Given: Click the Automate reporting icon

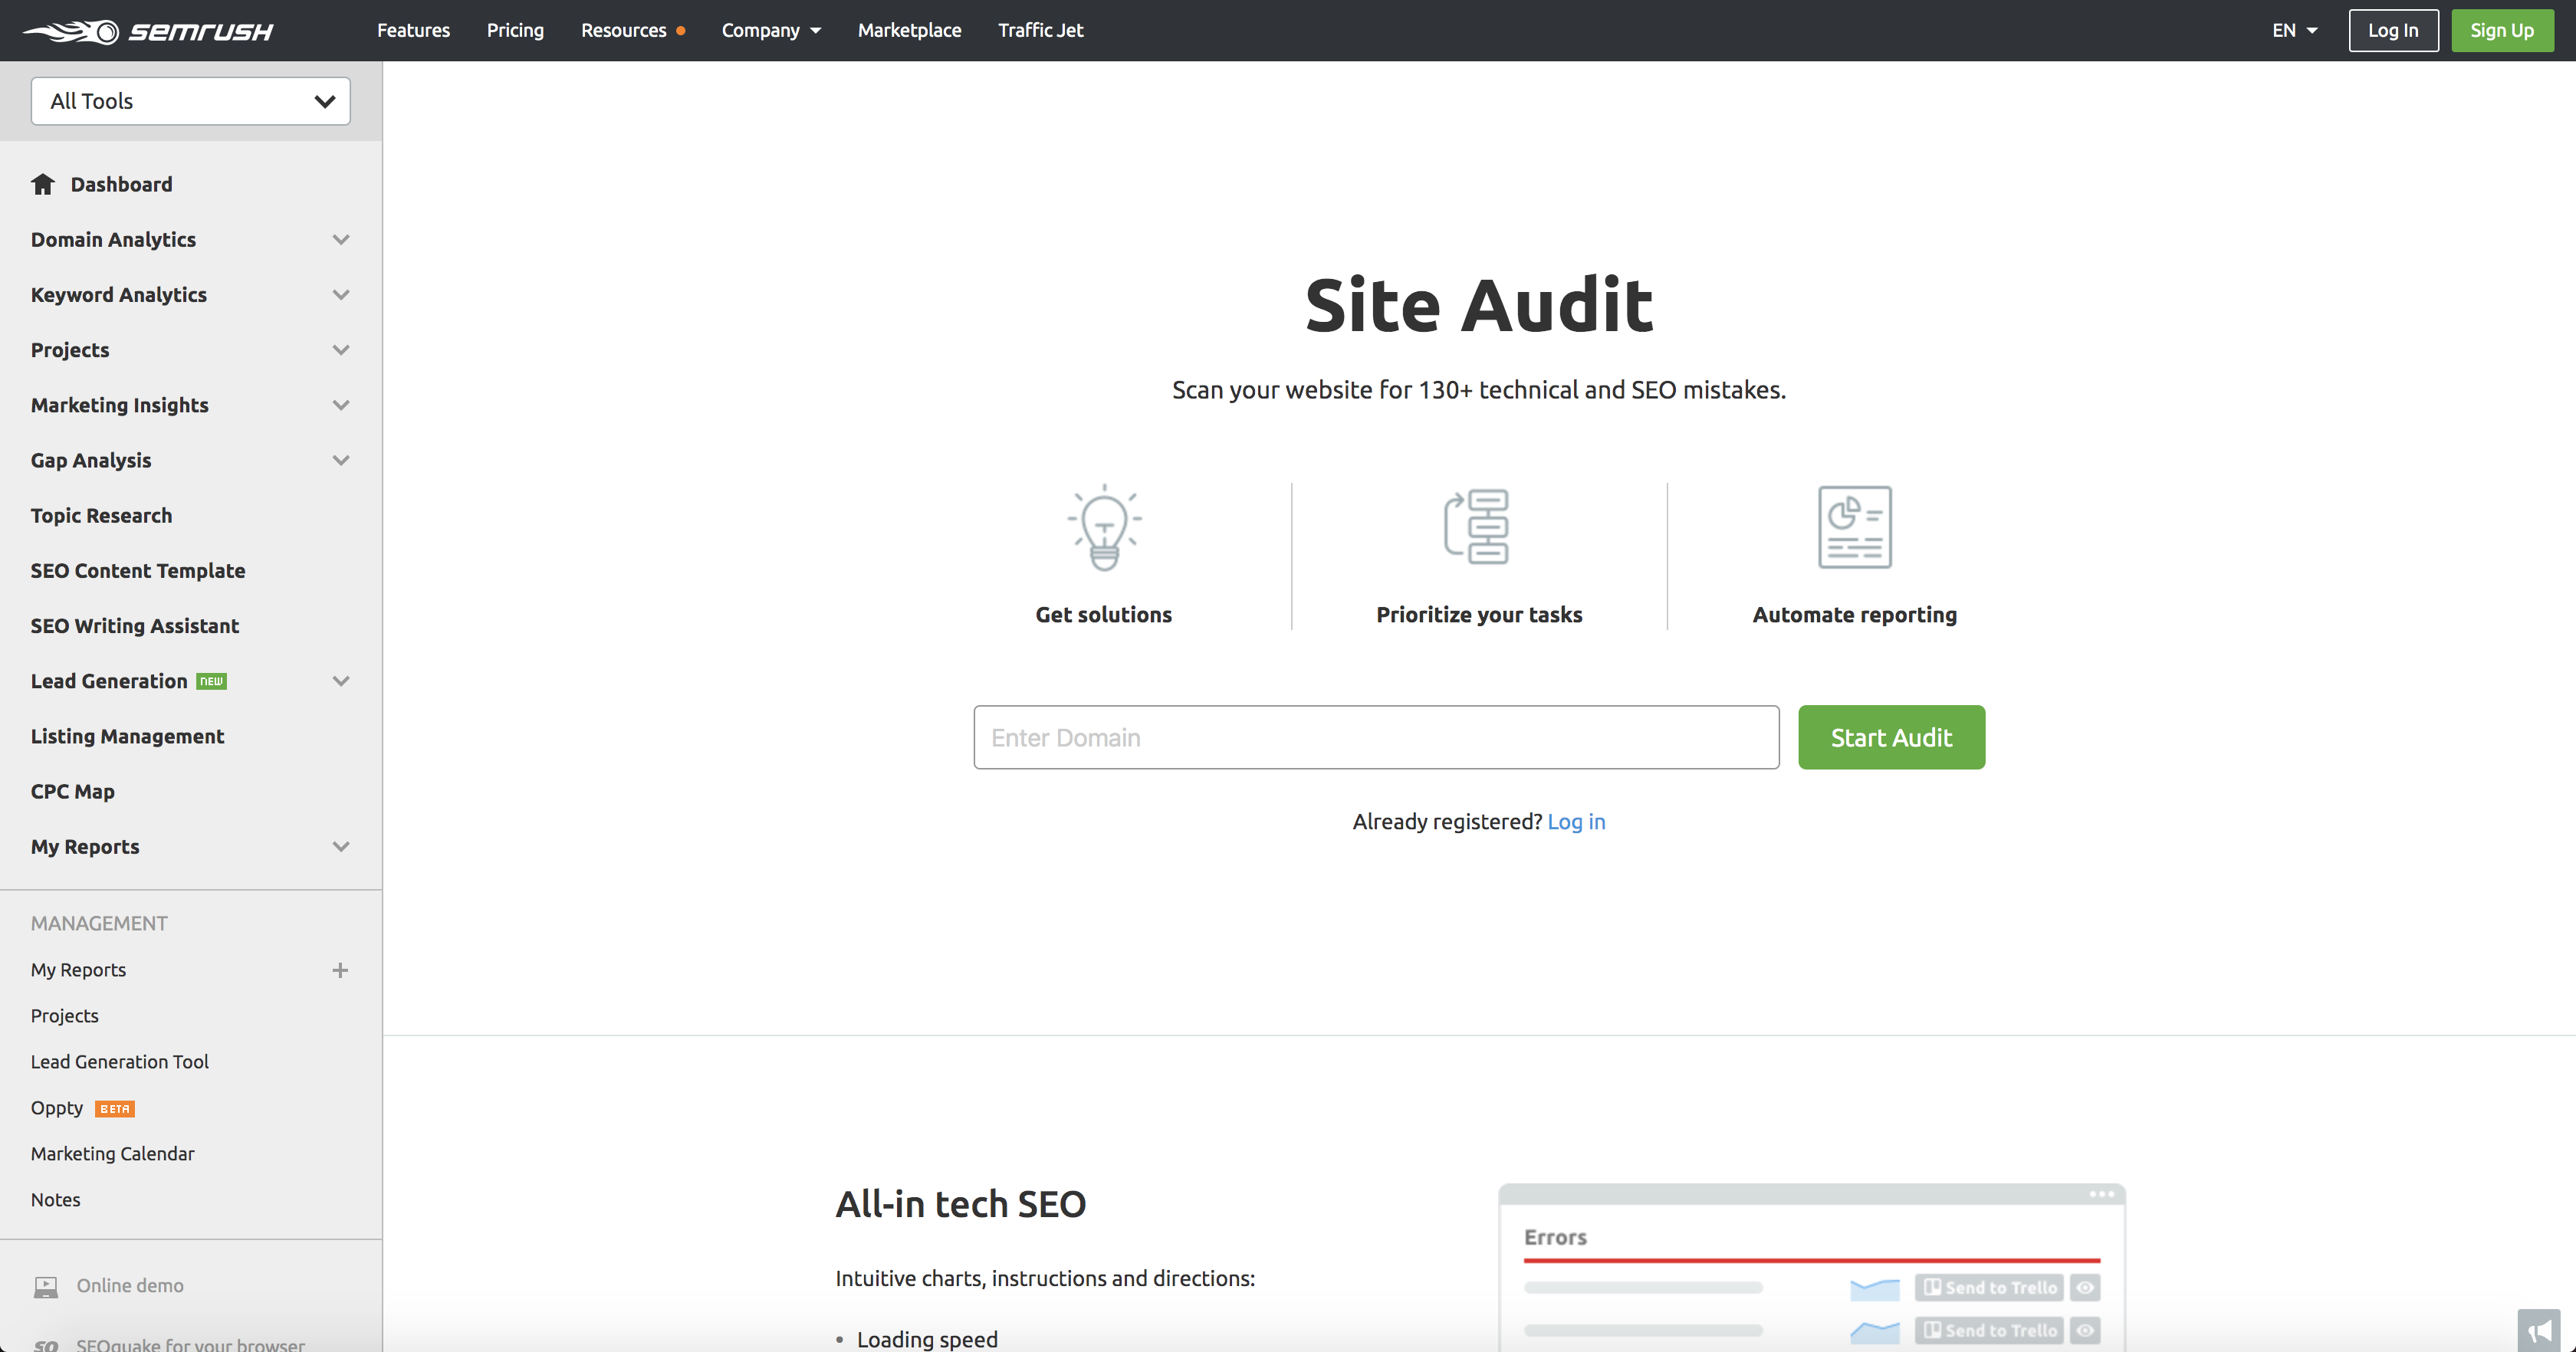Looking at the screenshot, I should coord(1854,528).
